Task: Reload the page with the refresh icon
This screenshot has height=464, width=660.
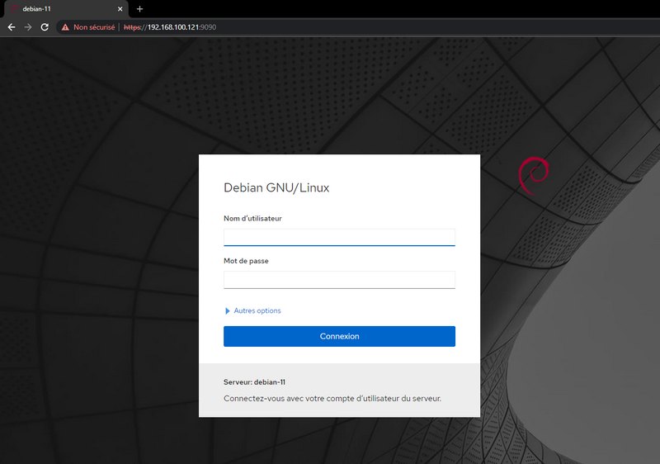Action: [x=45, y=27]
